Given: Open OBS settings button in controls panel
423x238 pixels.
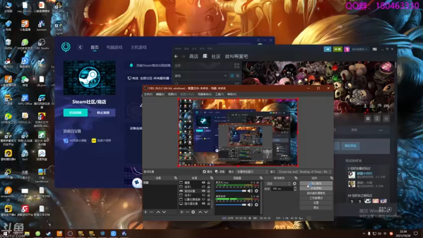Looking at the screenshot, I should (x=316, y=203).
